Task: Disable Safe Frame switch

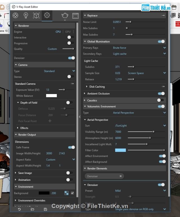Action: click(x=71, y=147)
